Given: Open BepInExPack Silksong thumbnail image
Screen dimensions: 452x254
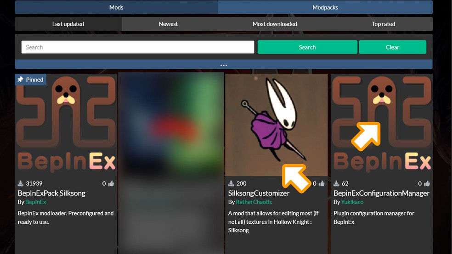Looking at the screenshot, I should (66, 125).
